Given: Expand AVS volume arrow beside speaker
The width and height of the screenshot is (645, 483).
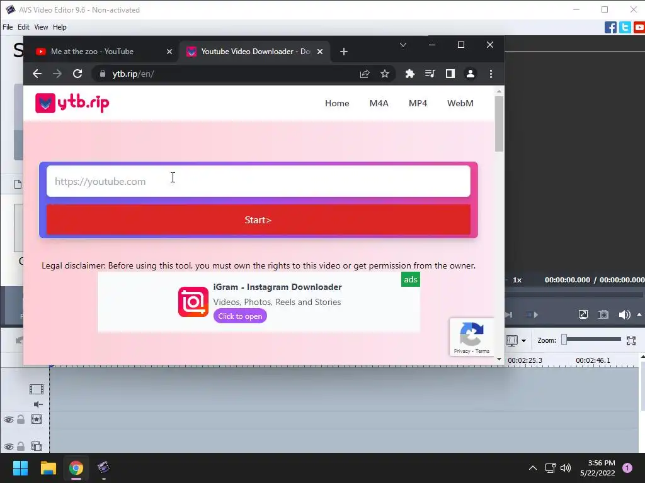Looking at the screenshot, I should 639,314.
